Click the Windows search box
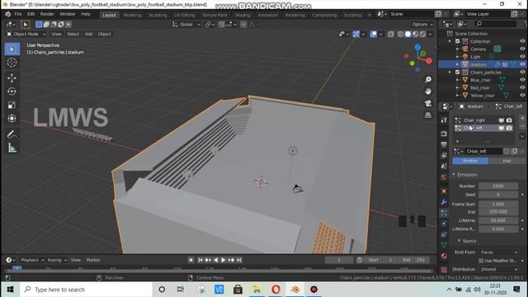Image resolution: width=528 pixels, height=297 pixels. 86,290
